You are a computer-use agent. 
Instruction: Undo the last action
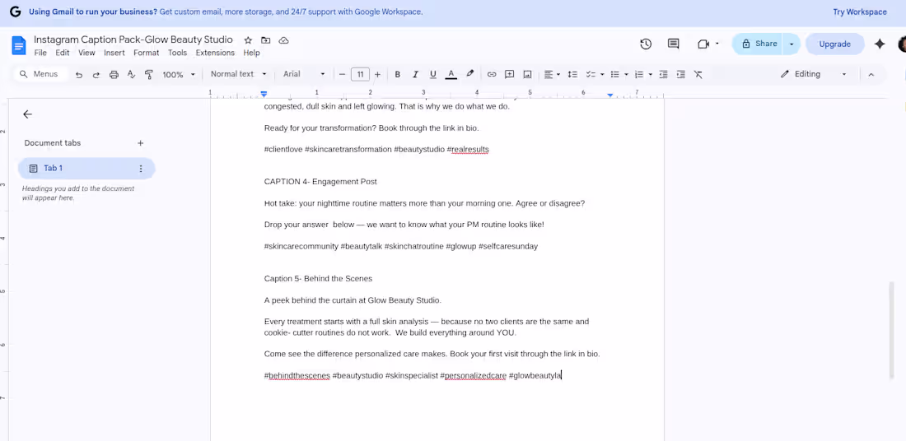tap(79, 75)
